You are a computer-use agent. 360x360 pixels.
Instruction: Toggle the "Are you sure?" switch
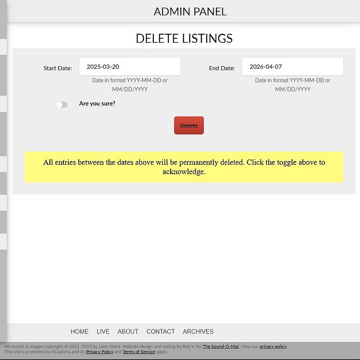(x=62, y=105)
